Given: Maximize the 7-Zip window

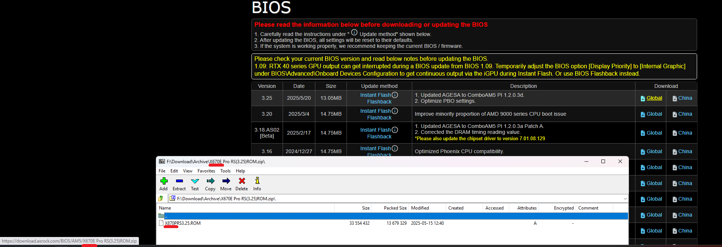Looking at the screenshot, I should [x=603, y=161].
